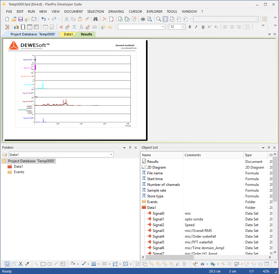Switch to the Project Database 'Temp0000' tab
The height and width of the screenshot is (274, 279).
33,34
